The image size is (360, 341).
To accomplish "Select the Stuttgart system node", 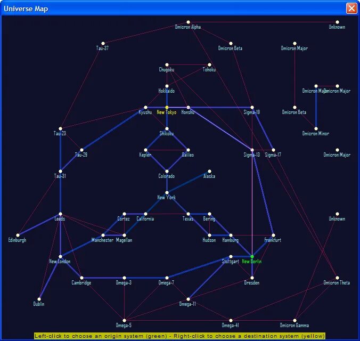I will pos(231,256).
